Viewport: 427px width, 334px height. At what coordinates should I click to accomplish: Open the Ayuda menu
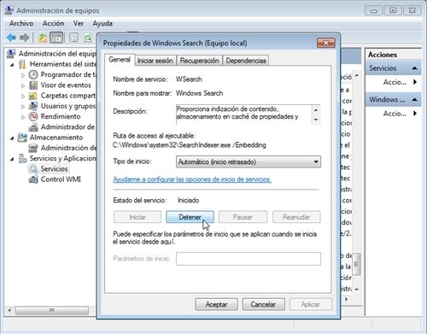(x=102, y=23)
